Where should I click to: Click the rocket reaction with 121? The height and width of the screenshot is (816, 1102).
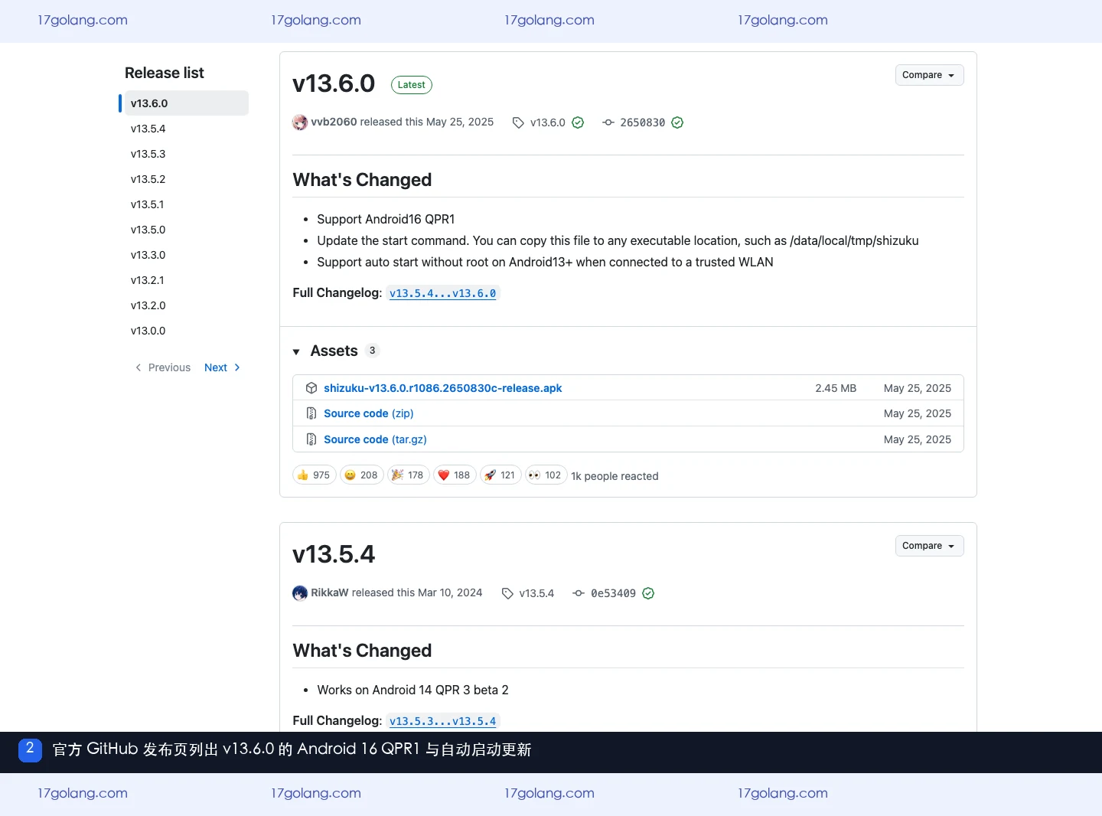500,475
